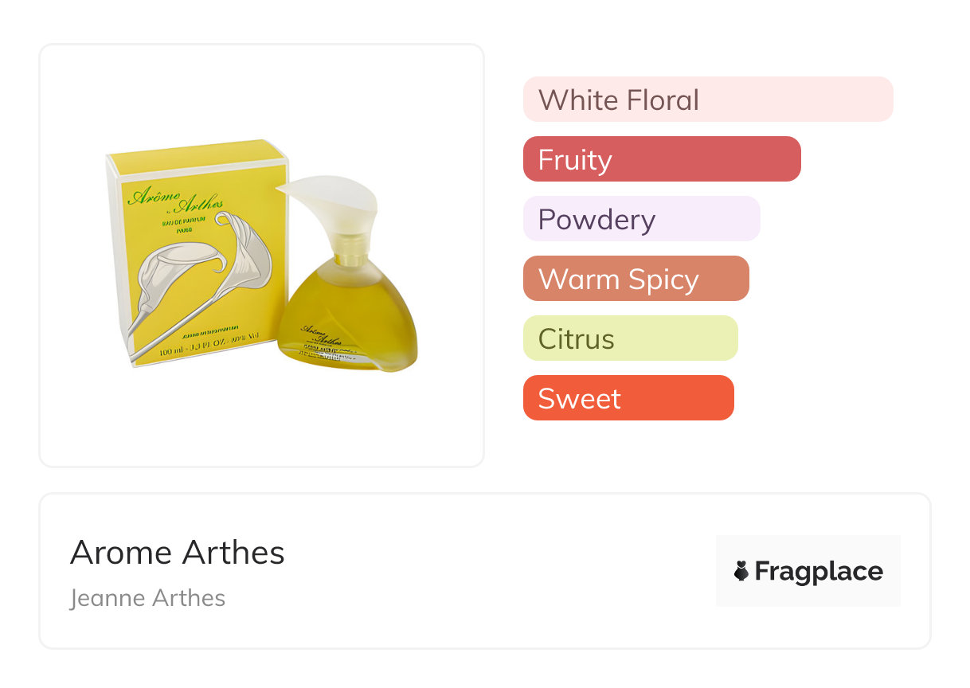Select the White Floral accord bar

(x=707, y=100)
